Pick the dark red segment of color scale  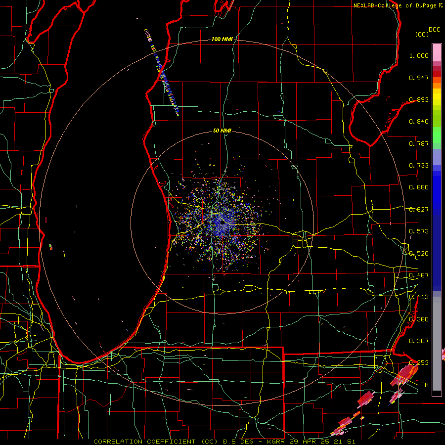point(437,74)
